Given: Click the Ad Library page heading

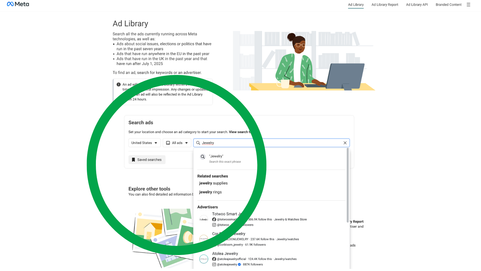Looking at the screenshot, I should (130, 24).
